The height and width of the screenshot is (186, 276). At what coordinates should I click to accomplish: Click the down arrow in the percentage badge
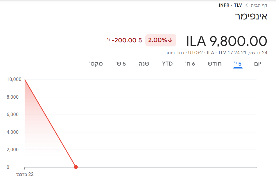click(x=170, y=40)
